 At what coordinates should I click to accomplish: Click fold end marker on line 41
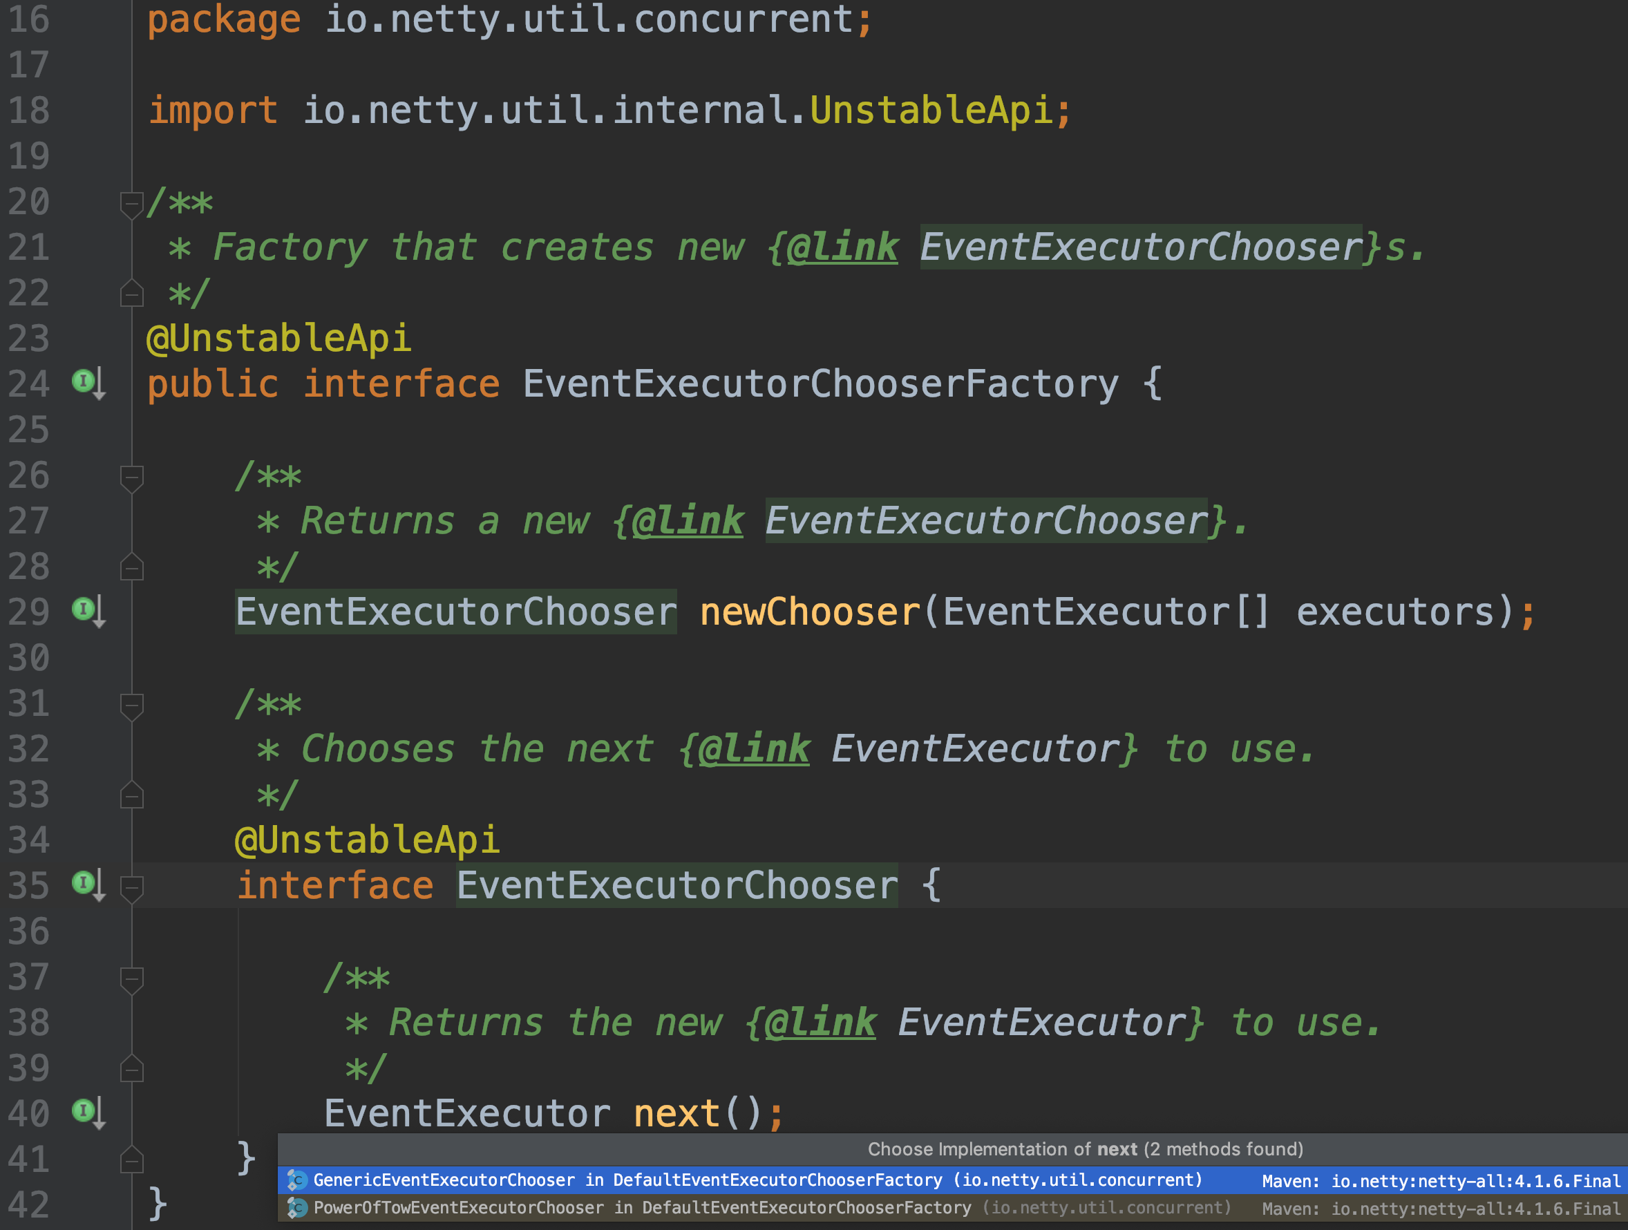click(x=131, y=1160)
